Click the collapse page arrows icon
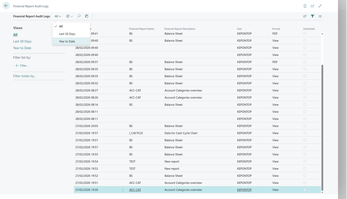 pyautogui.click(x=320, y=6)
